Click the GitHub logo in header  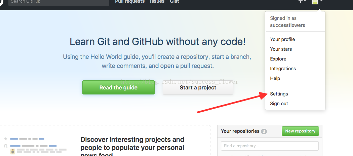click(x=1, y=2)
